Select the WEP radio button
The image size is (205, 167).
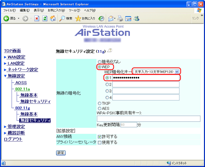pyautogui.click(x=100, y=67)
